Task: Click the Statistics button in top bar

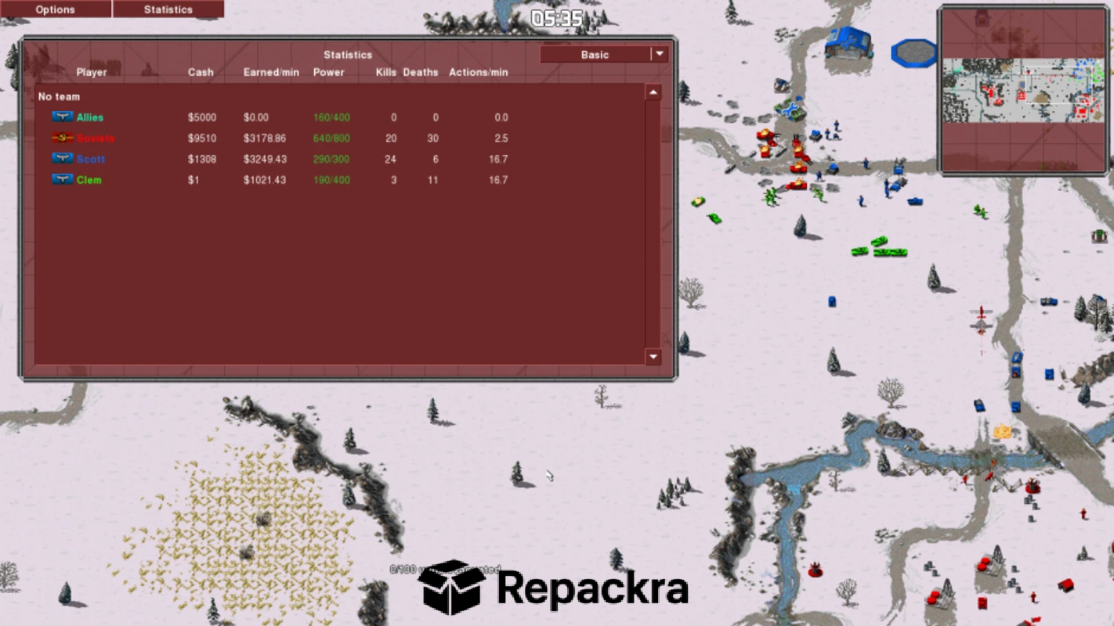Action: [168, 9]
